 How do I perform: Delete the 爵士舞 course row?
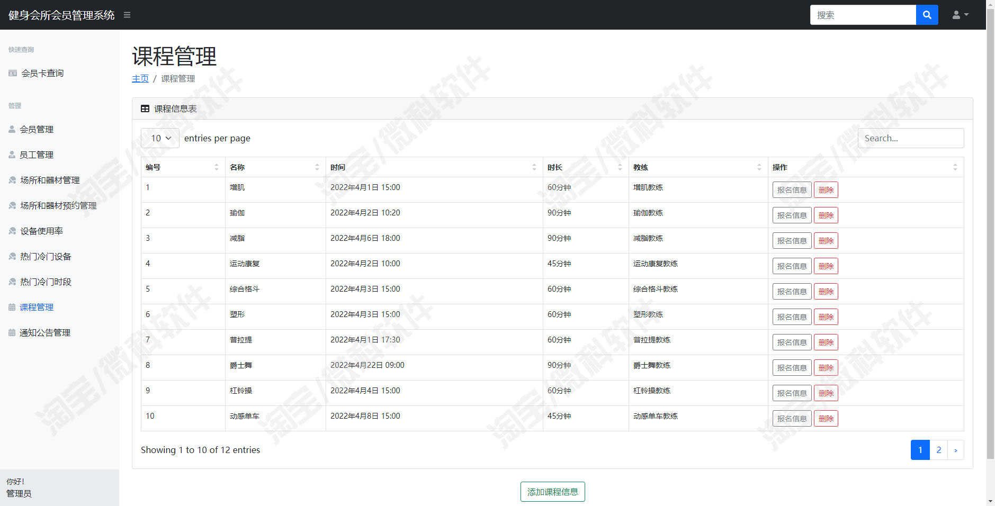coord(826,368)
